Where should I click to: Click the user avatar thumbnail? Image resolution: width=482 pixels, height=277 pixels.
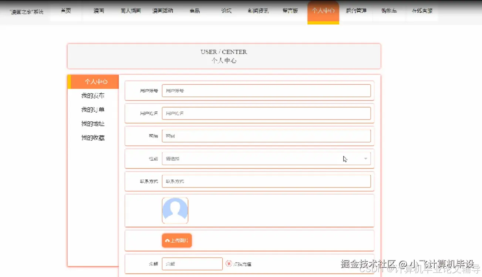(x=175, y=210)
